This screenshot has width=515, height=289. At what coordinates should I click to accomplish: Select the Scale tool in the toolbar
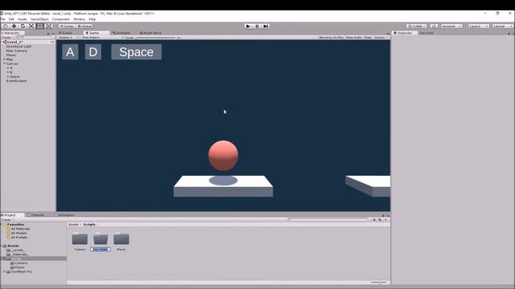pyautogui.click(x=31, y=26)
